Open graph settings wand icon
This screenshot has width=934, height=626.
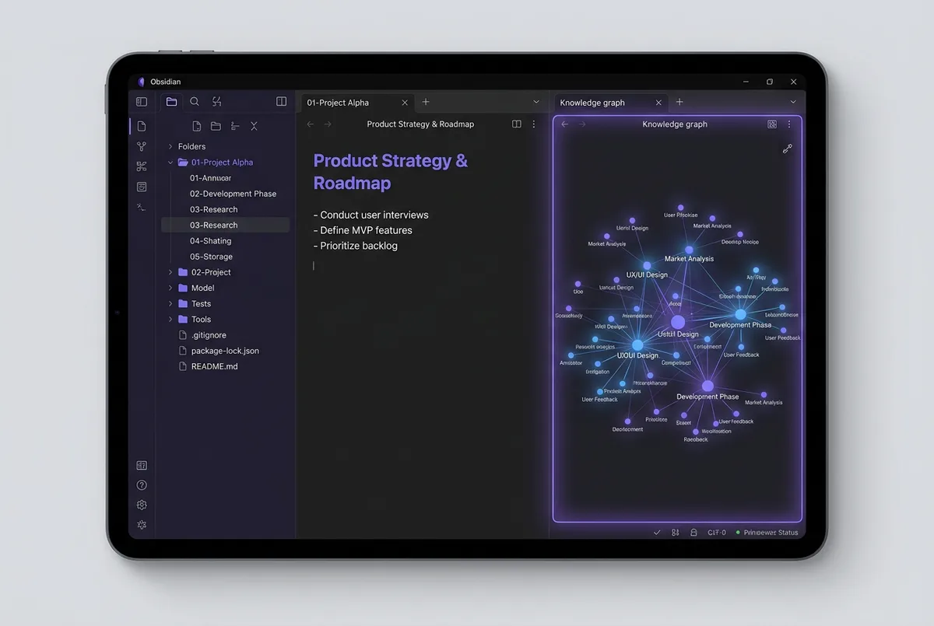point(787,149)
